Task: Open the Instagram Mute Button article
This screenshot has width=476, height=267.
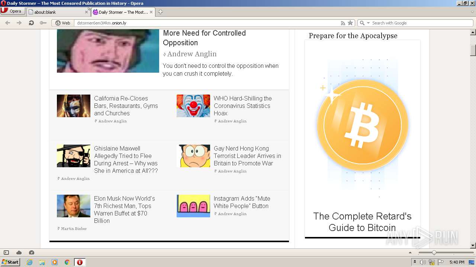Action: click(242, 202)
